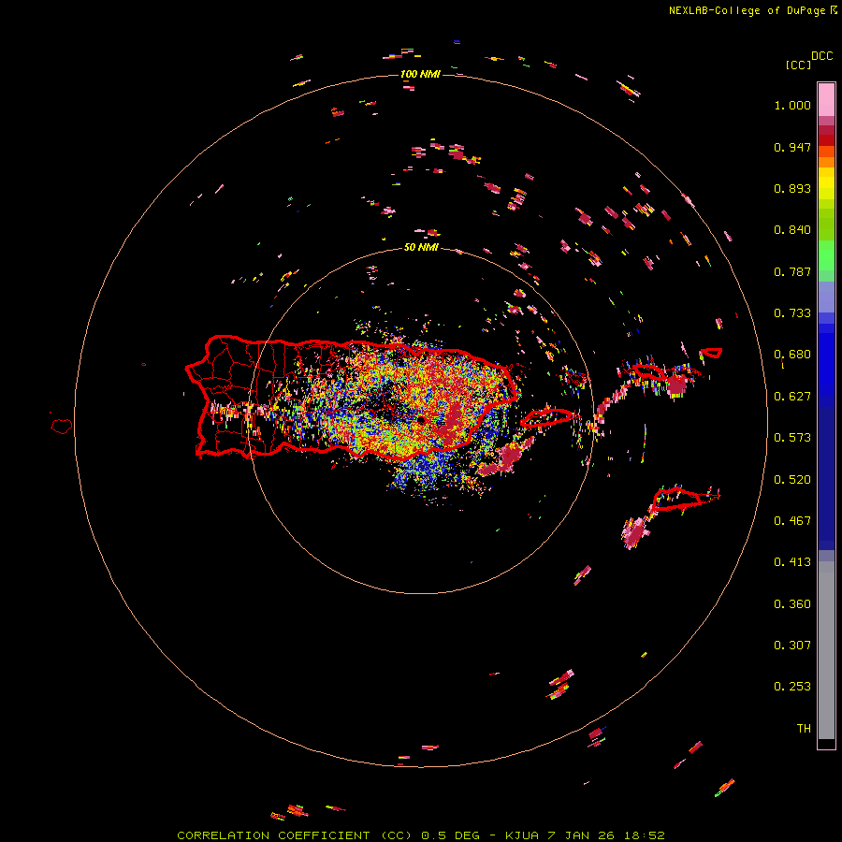The height and width of the screenshot is (842, 842).
Task: Click the TH label on the scale
Action: (804, 729)
